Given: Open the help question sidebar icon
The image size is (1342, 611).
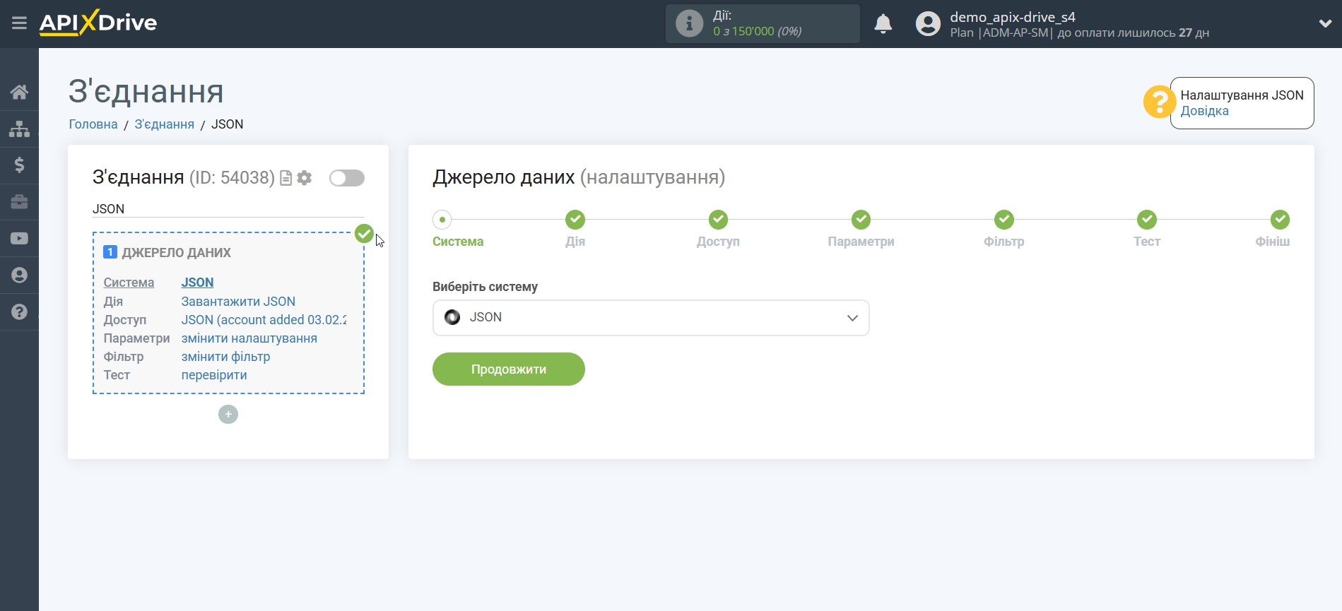Looking at the screenshot, I should tap(19, 312).
